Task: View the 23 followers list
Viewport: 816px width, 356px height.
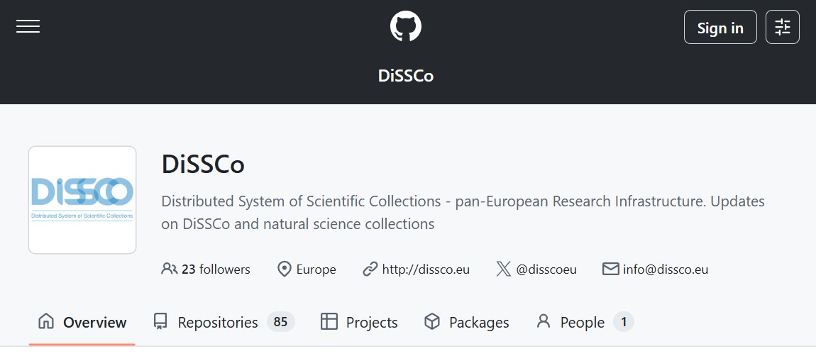Action: click(216, 269)
